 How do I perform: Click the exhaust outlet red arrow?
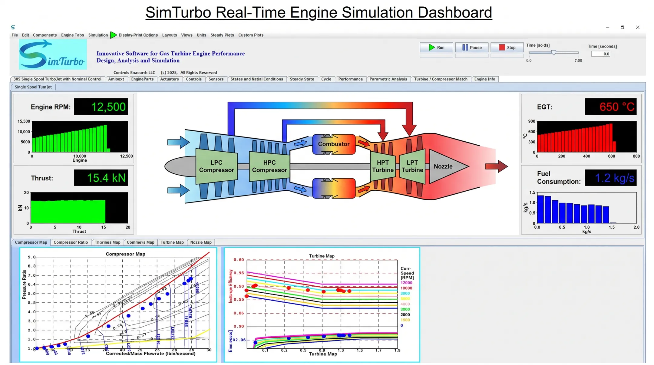[x=497, y=166]
